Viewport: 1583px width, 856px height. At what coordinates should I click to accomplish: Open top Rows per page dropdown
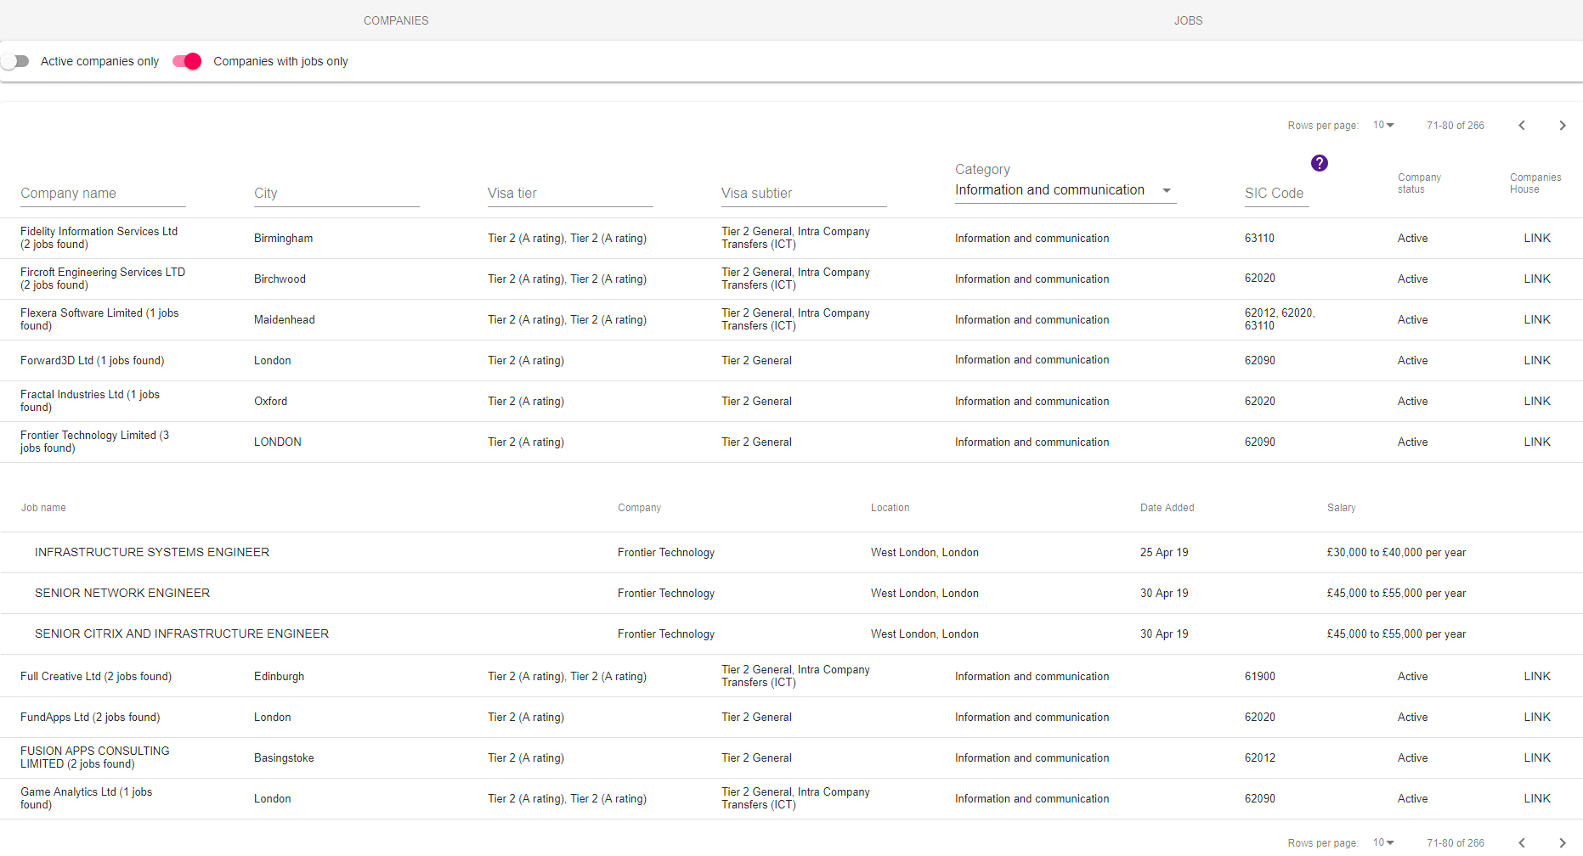[1383, 126]
